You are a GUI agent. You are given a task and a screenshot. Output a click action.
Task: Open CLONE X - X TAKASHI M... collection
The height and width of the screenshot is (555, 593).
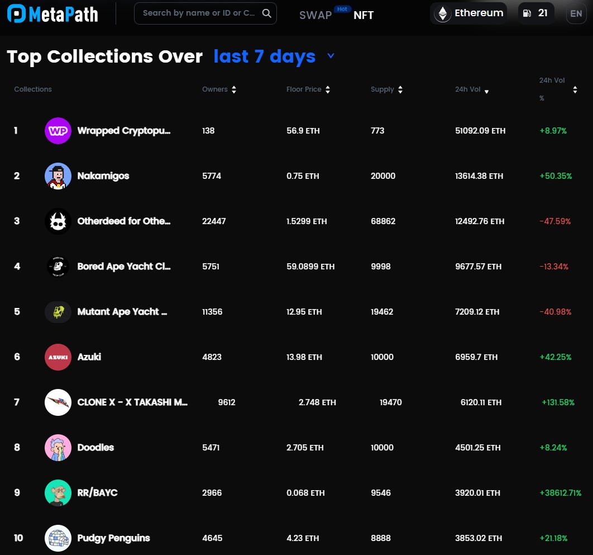tap(132, 402)
